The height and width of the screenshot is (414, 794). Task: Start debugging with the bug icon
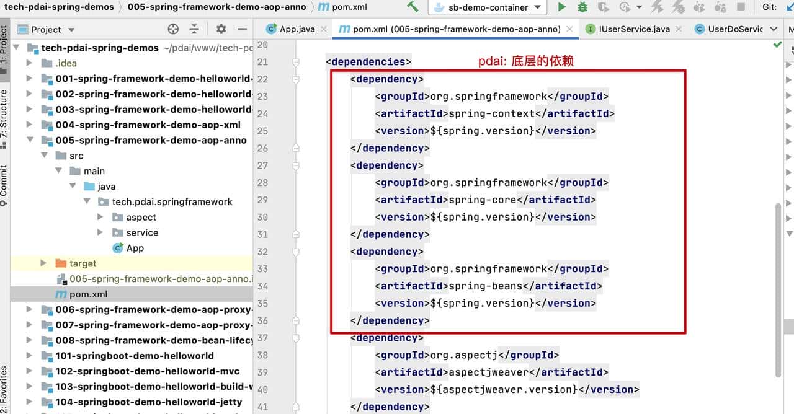click(x=582, y=7)
